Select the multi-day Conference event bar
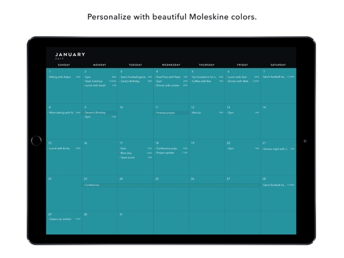 pos(171,185)
